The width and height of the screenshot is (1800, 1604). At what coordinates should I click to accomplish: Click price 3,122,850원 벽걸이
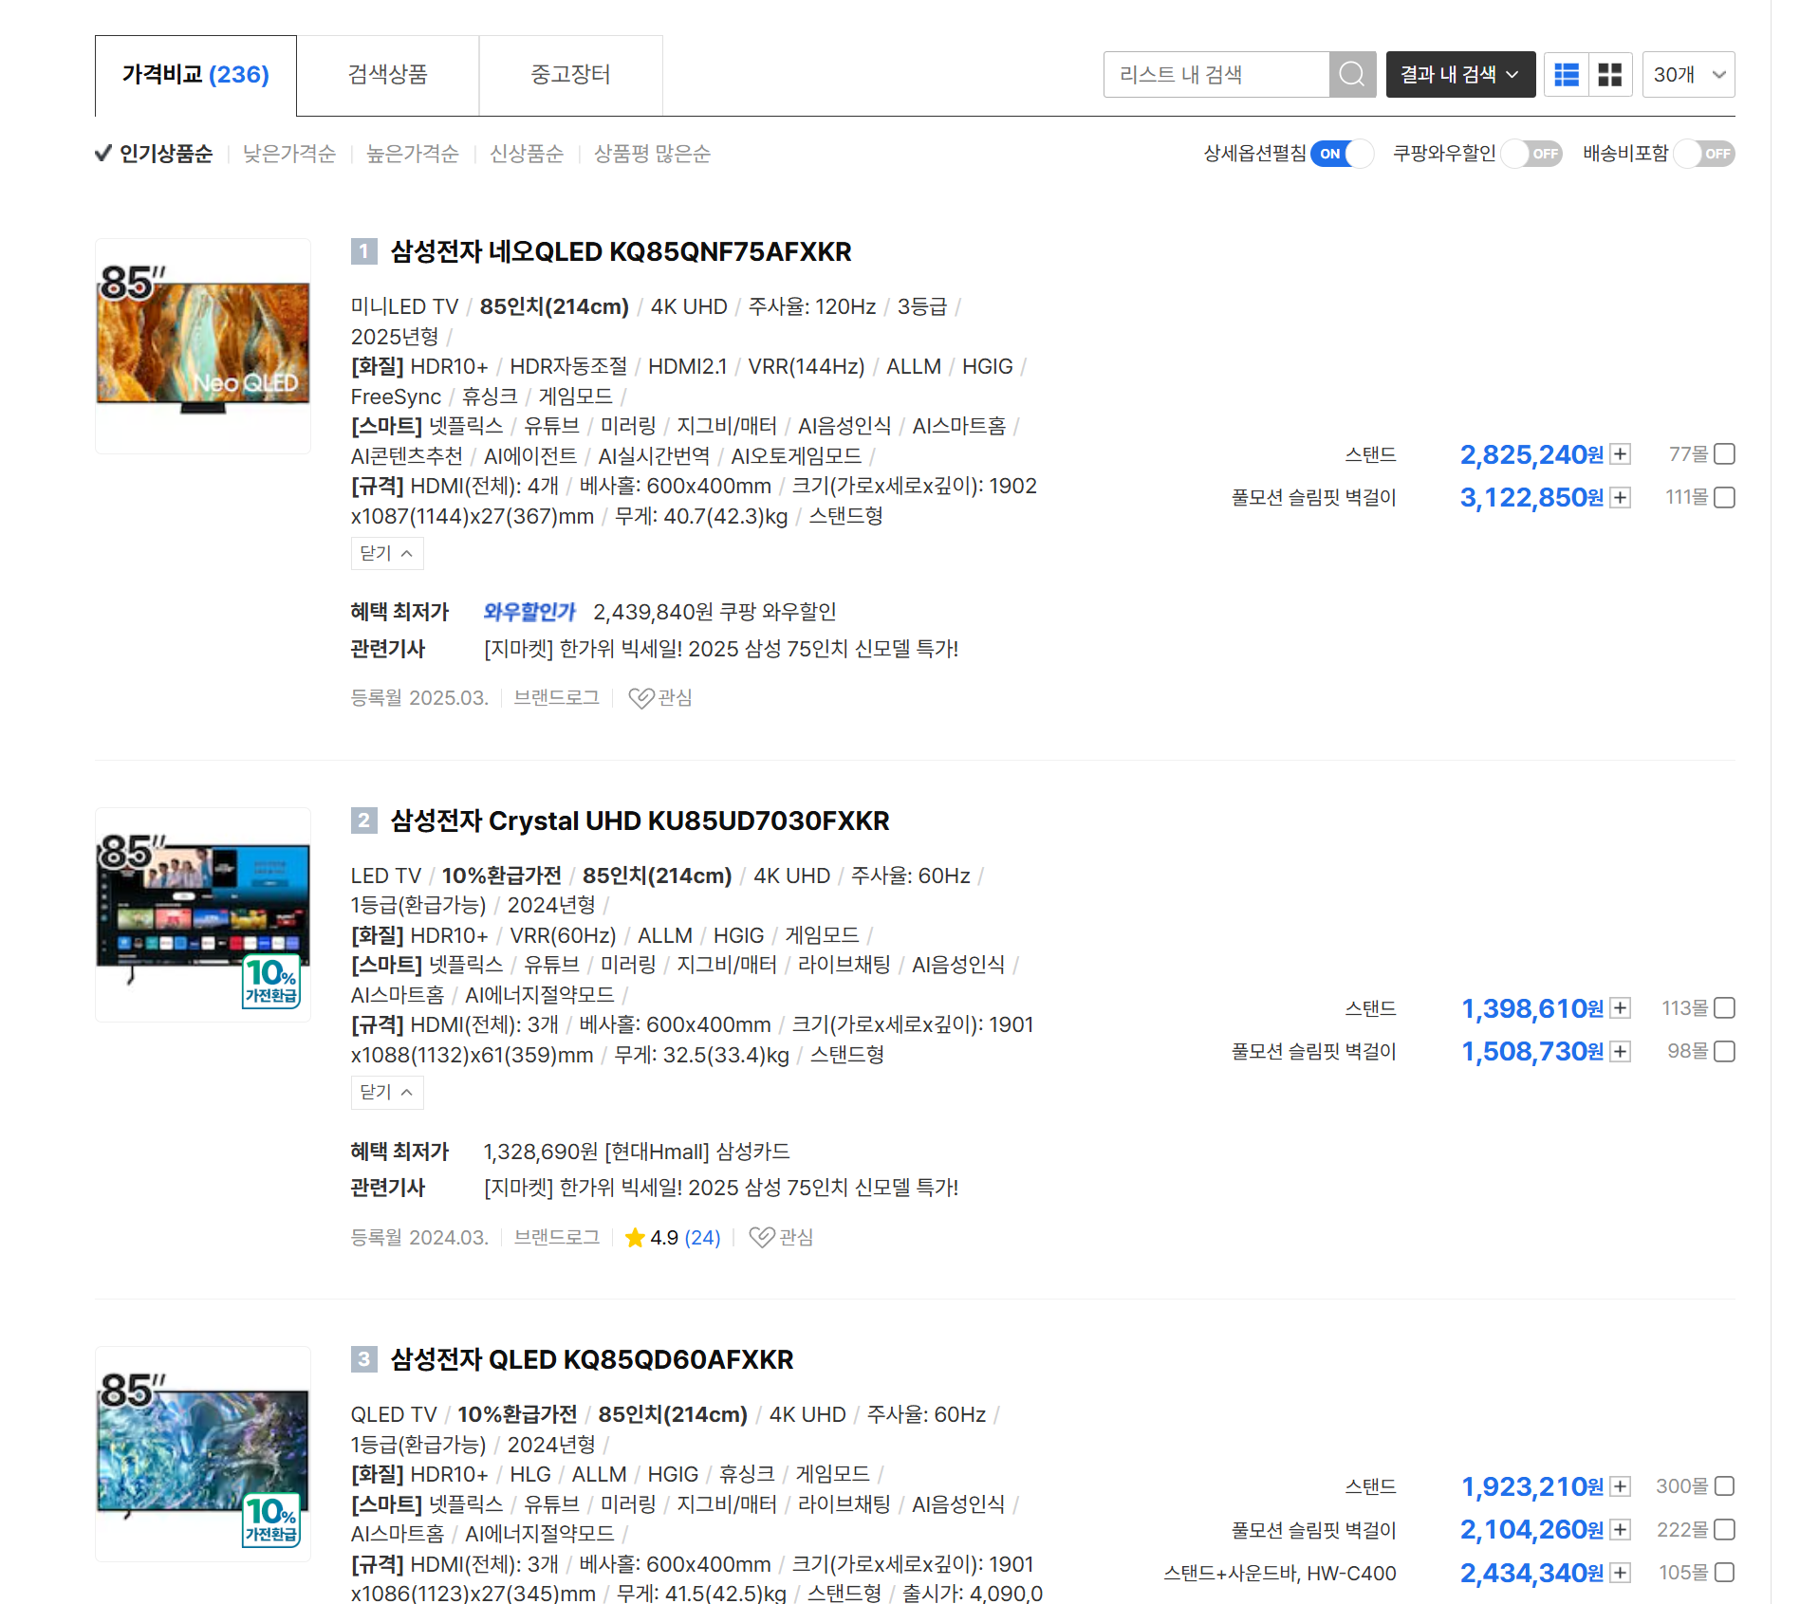(x=1531, y=497)
